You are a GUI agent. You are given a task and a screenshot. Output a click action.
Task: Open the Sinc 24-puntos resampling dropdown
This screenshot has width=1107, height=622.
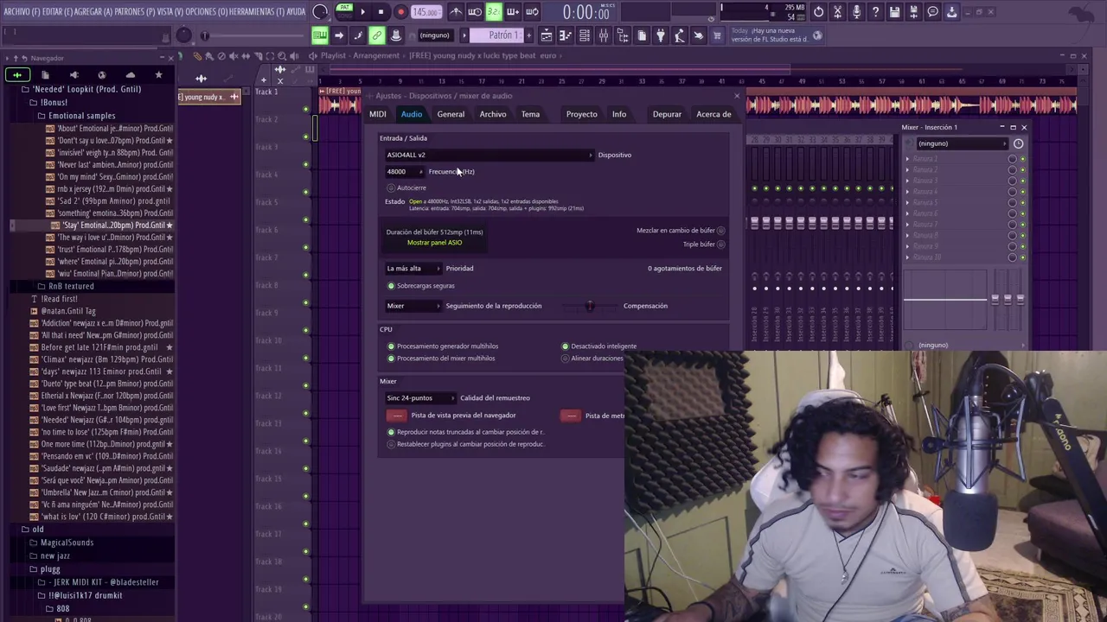pyautogui.click(x=420, y=398)
